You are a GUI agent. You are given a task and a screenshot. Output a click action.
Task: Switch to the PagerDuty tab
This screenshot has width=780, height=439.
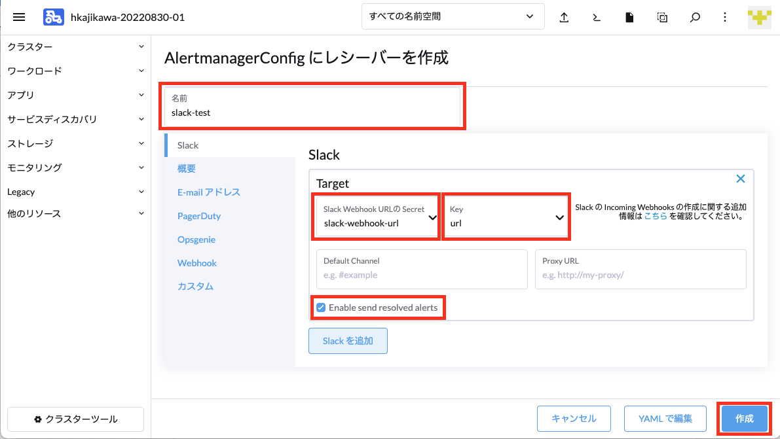click(231, 216)
